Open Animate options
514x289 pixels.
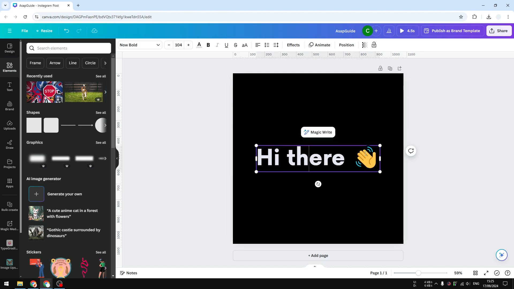pos(319,45)
